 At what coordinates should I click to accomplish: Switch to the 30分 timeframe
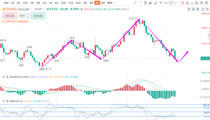(25, 3)
